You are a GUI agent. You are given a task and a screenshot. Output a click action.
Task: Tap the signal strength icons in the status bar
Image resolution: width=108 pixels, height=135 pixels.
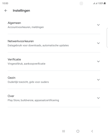[x=95, y=4]
